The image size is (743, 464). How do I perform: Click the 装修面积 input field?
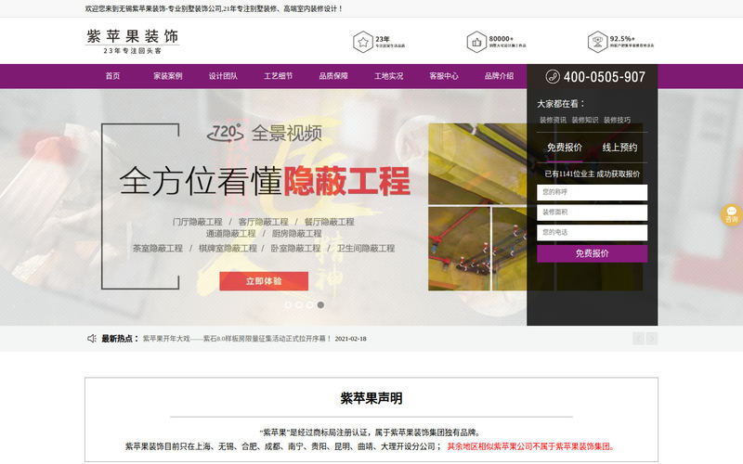(x=592, y=213)
